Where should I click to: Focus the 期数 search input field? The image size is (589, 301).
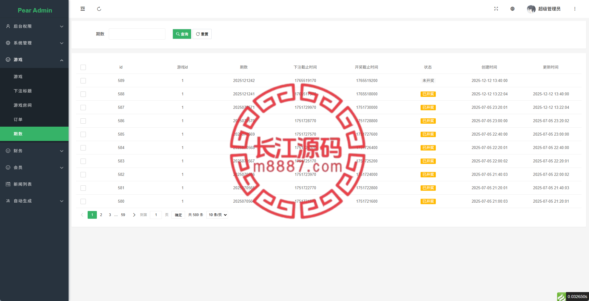click(x=137, y=34)
